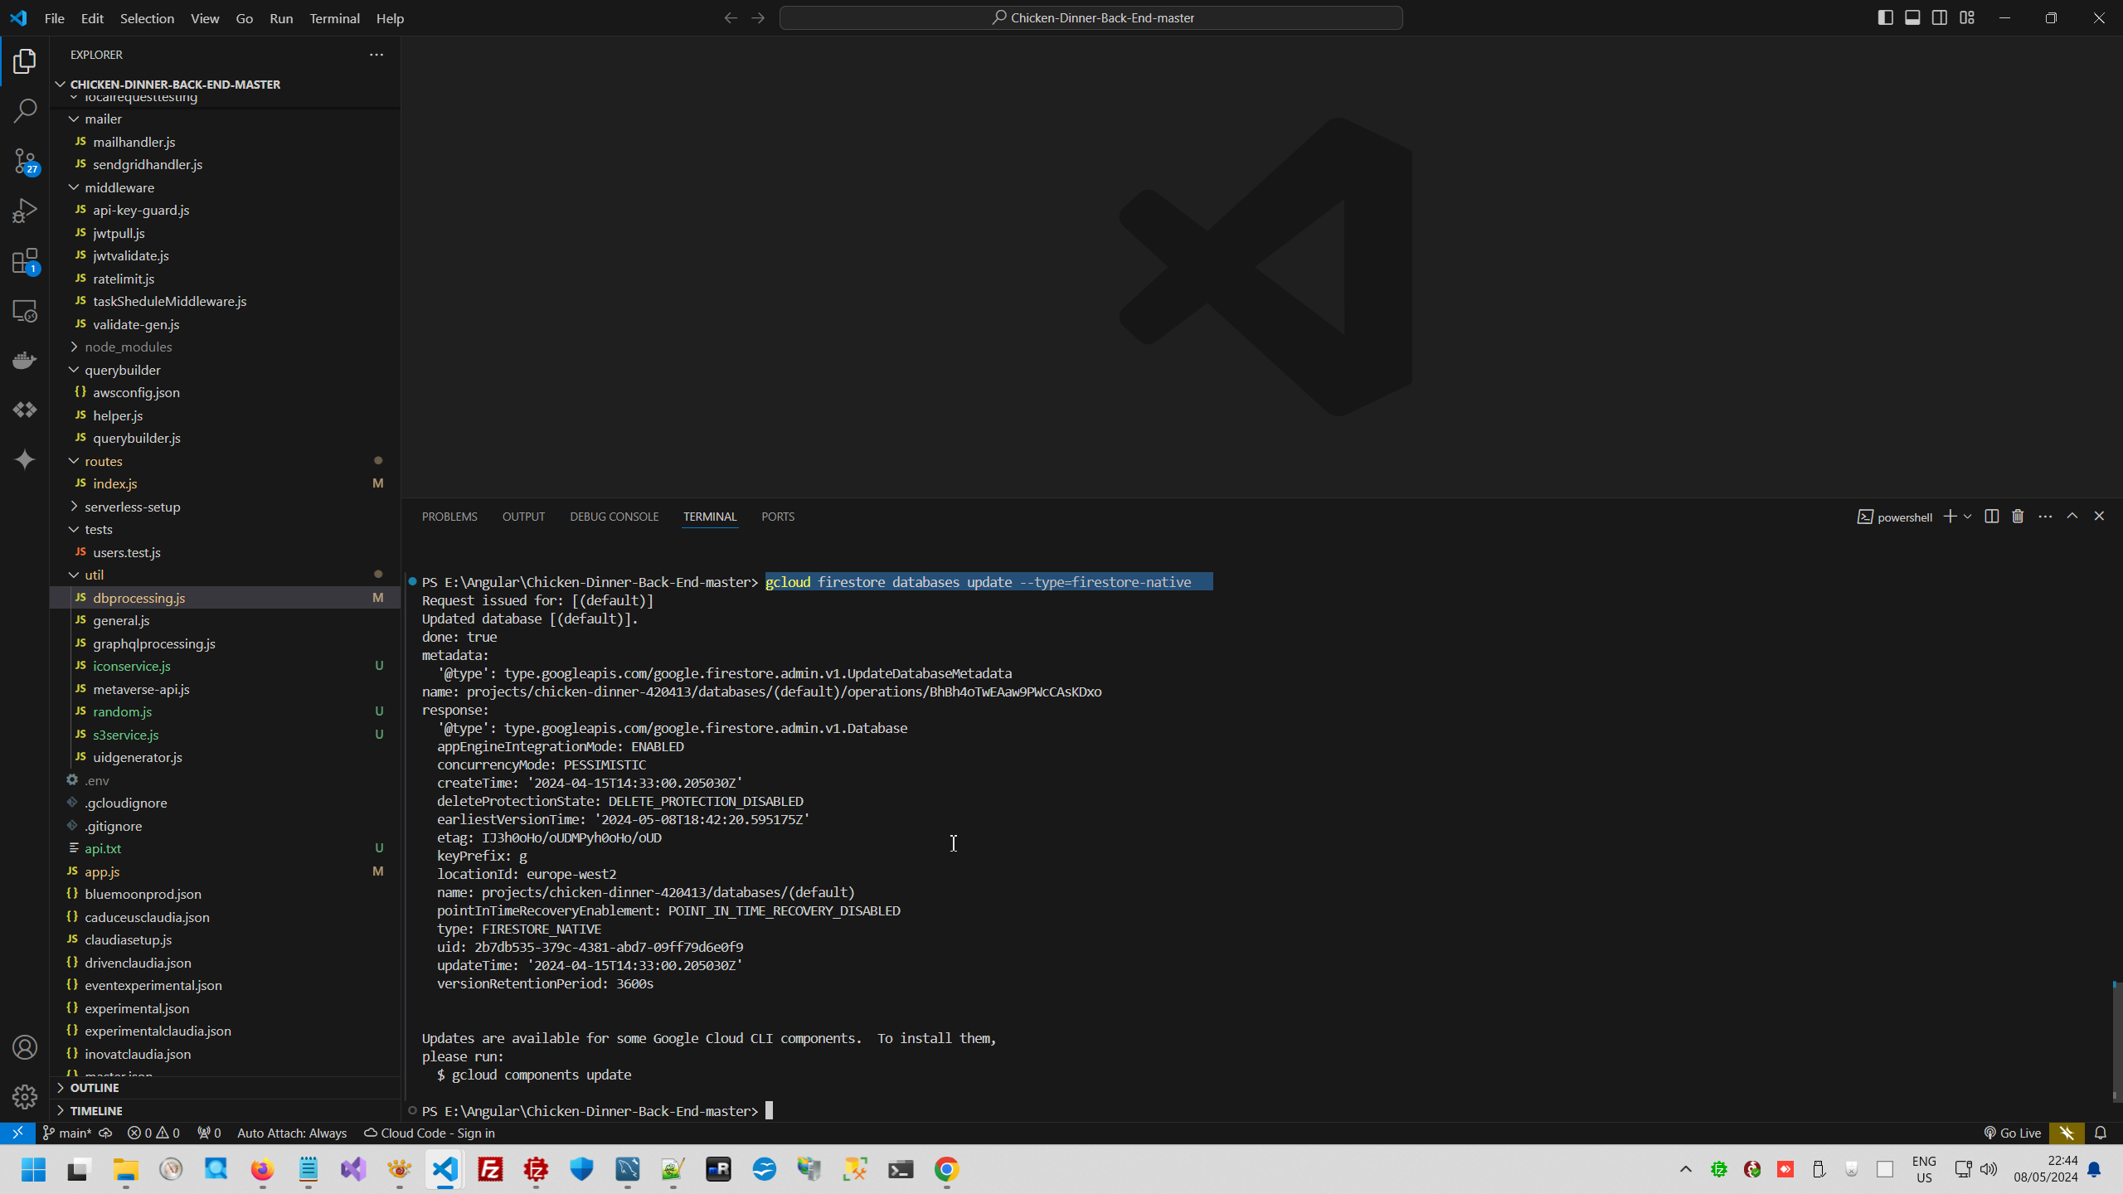Switch to the DEBUG CONSOLE tab

614,517
